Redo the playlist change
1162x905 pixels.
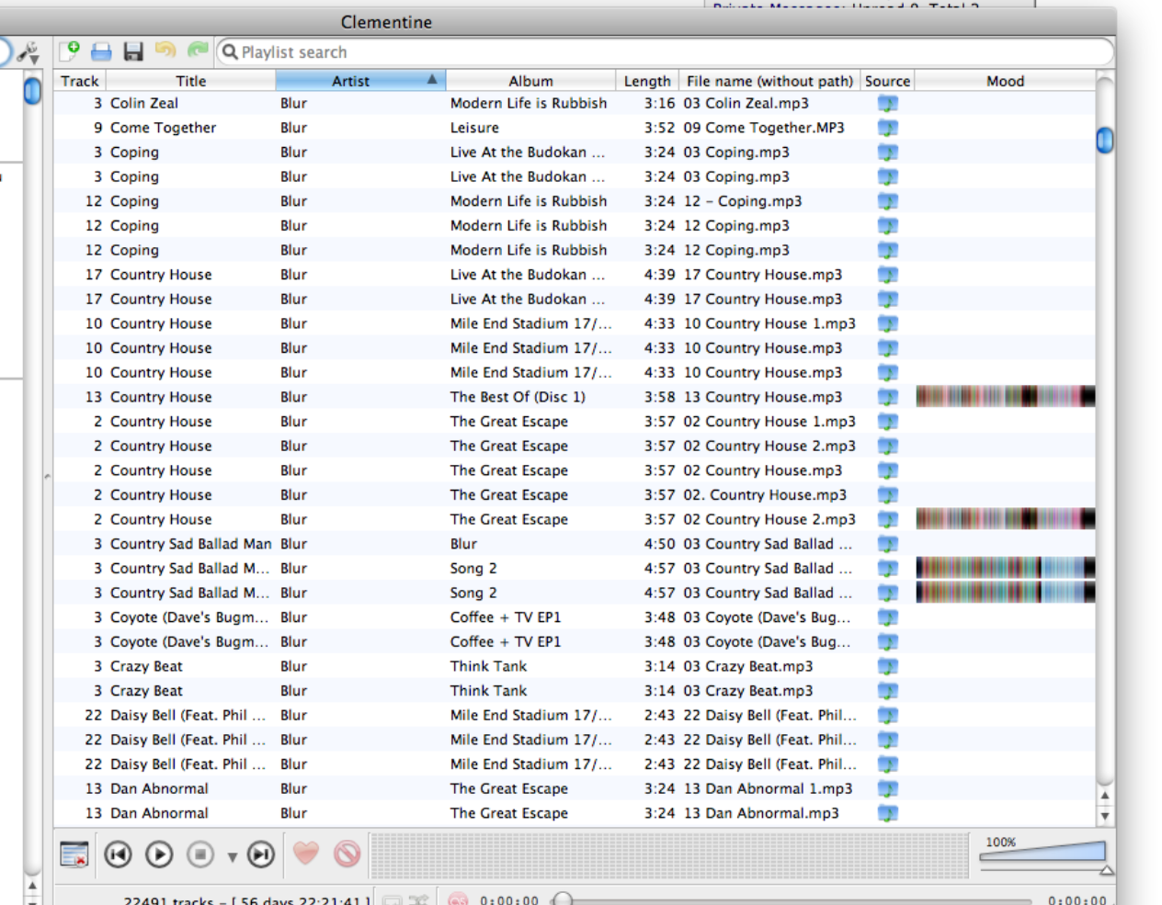coord(198,51)
